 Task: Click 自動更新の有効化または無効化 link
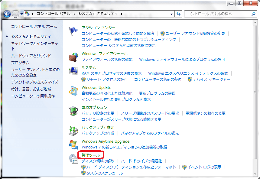coord(107,93)
